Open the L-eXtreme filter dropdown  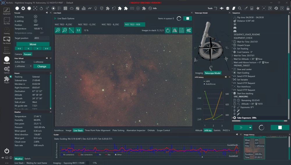[23, 66]
